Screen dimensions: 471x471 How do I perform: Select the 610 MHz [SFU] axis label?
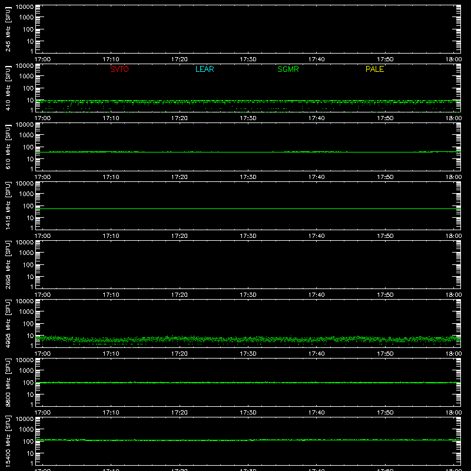(x=8, y=147)
